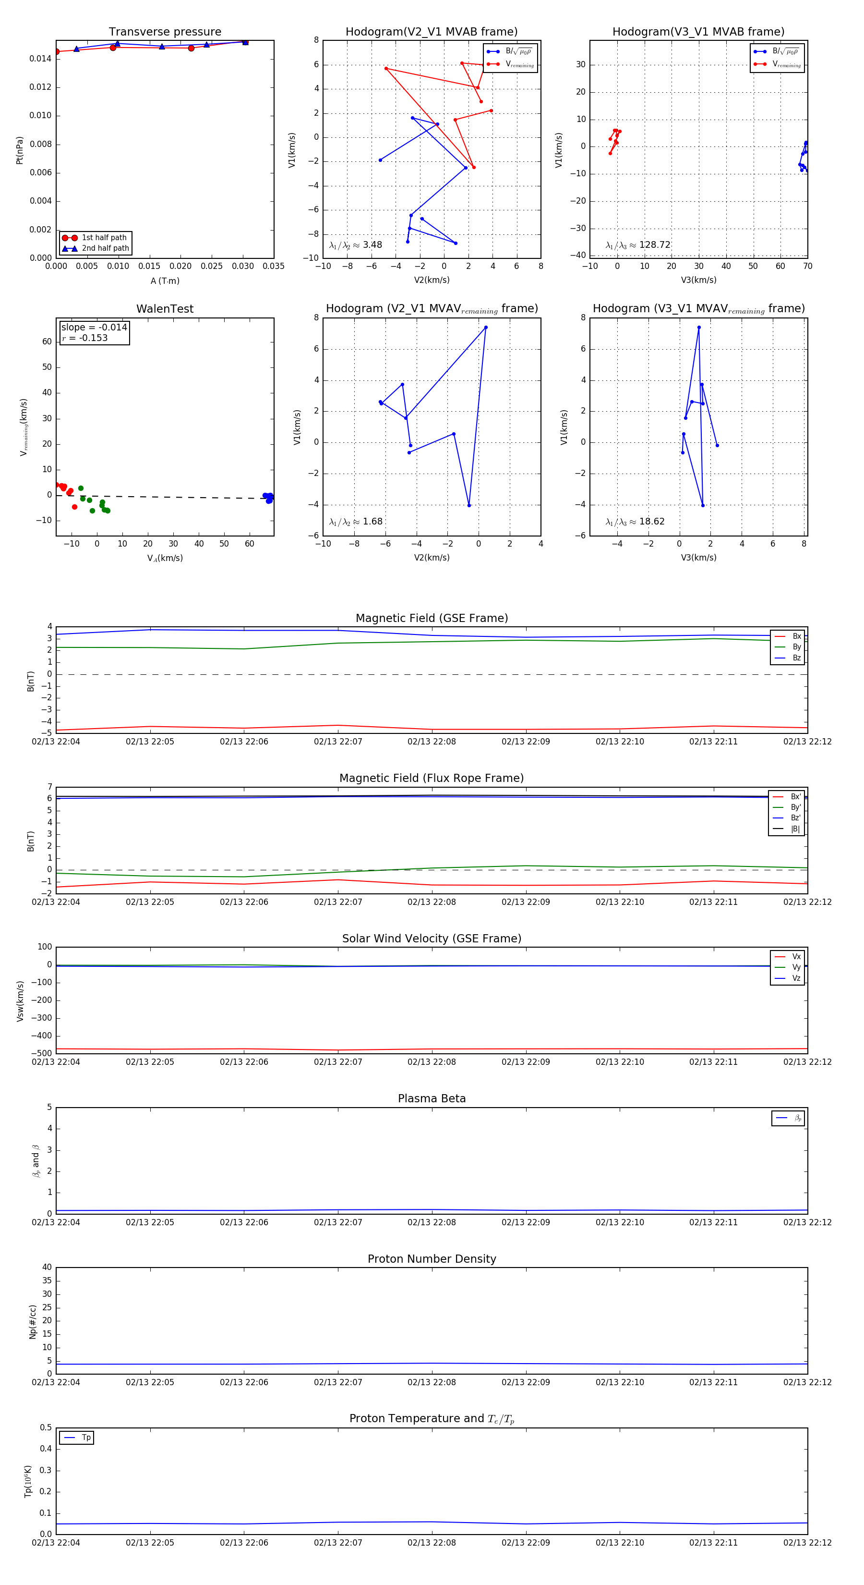Click the 'A (T·m)' x-axis label
Viewport: 864px width, 1585px height.
(165, 280)
